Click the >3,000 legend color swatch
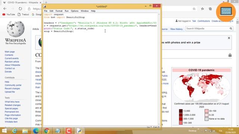 click(181, 111)
